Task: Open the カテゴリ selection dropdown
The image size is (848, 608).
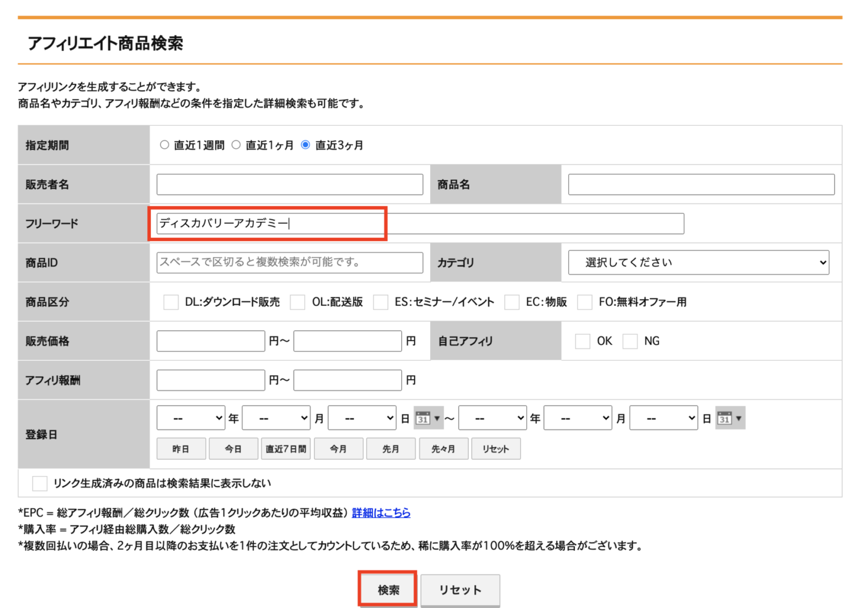Action: [698, 263]
